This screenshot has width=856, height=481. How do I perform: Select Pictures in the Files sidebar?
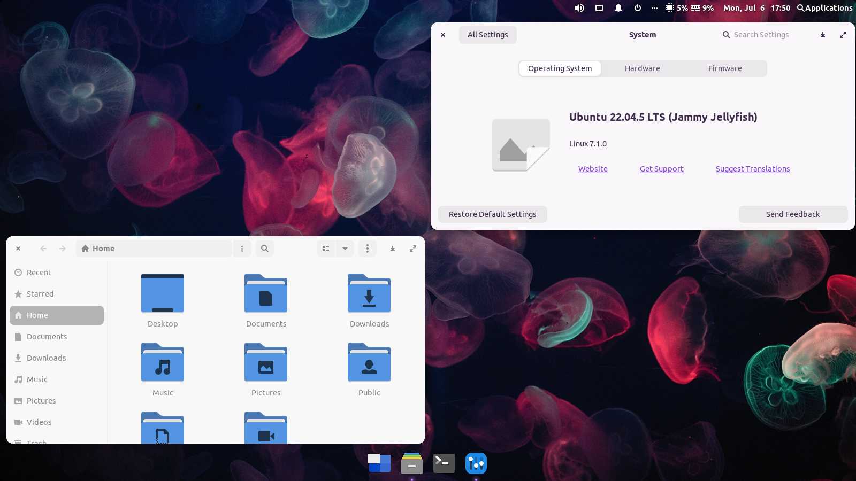point(57,401)
